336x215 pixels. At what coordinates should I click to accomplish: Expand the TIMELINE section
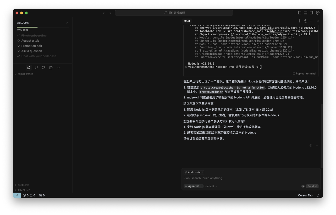tap(24, 190)
